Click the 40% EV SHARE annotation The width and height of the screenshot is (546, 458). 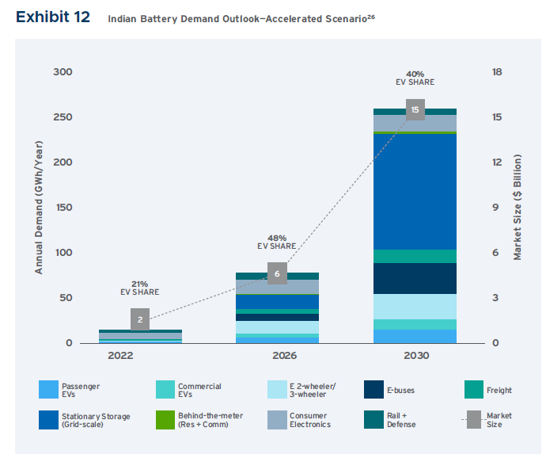tap(415, 78)
